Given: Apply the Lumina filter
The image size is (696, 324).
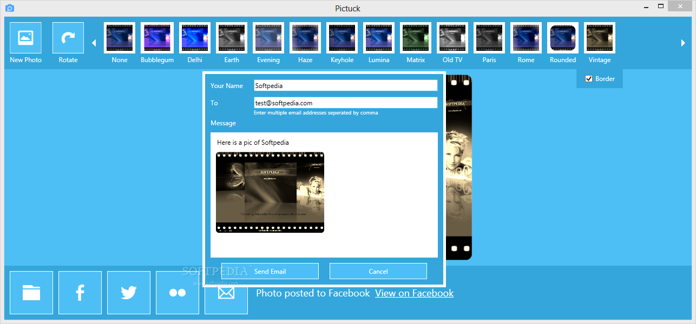Looking at the screenshot, I should 379,38.
